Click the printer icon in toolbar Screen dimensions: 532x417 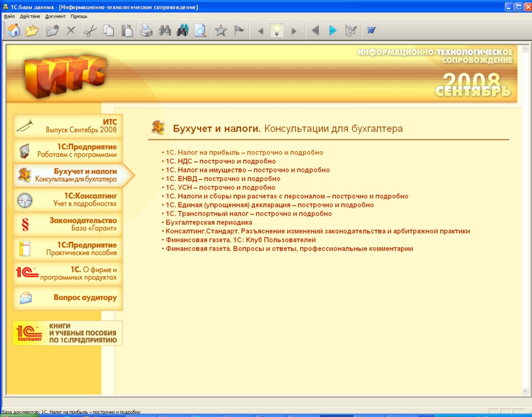click(x=146, y=31)
